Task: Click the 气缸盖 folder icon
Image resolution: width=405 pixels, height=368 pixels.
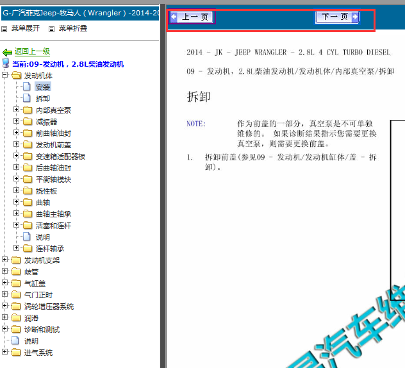Action: (x=16, y=283)
